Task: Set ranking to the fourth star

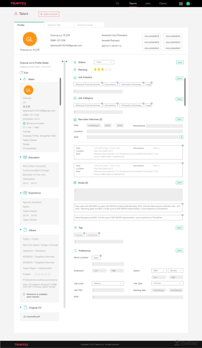Action: pos(106,69)
